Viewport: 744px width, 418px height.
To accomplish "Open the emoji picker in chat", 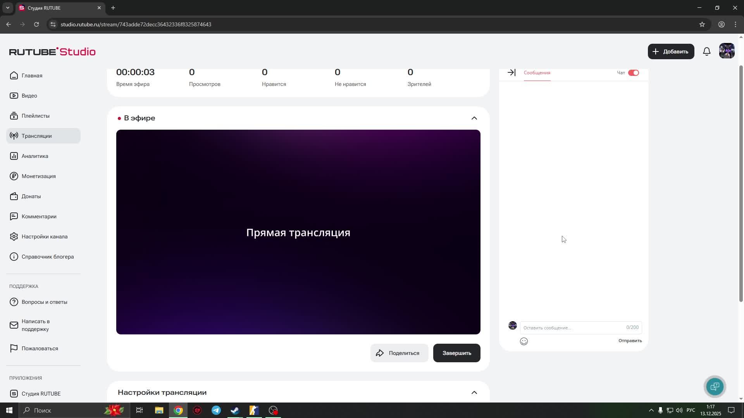I will pyautogui.click(x=524, y=341).
